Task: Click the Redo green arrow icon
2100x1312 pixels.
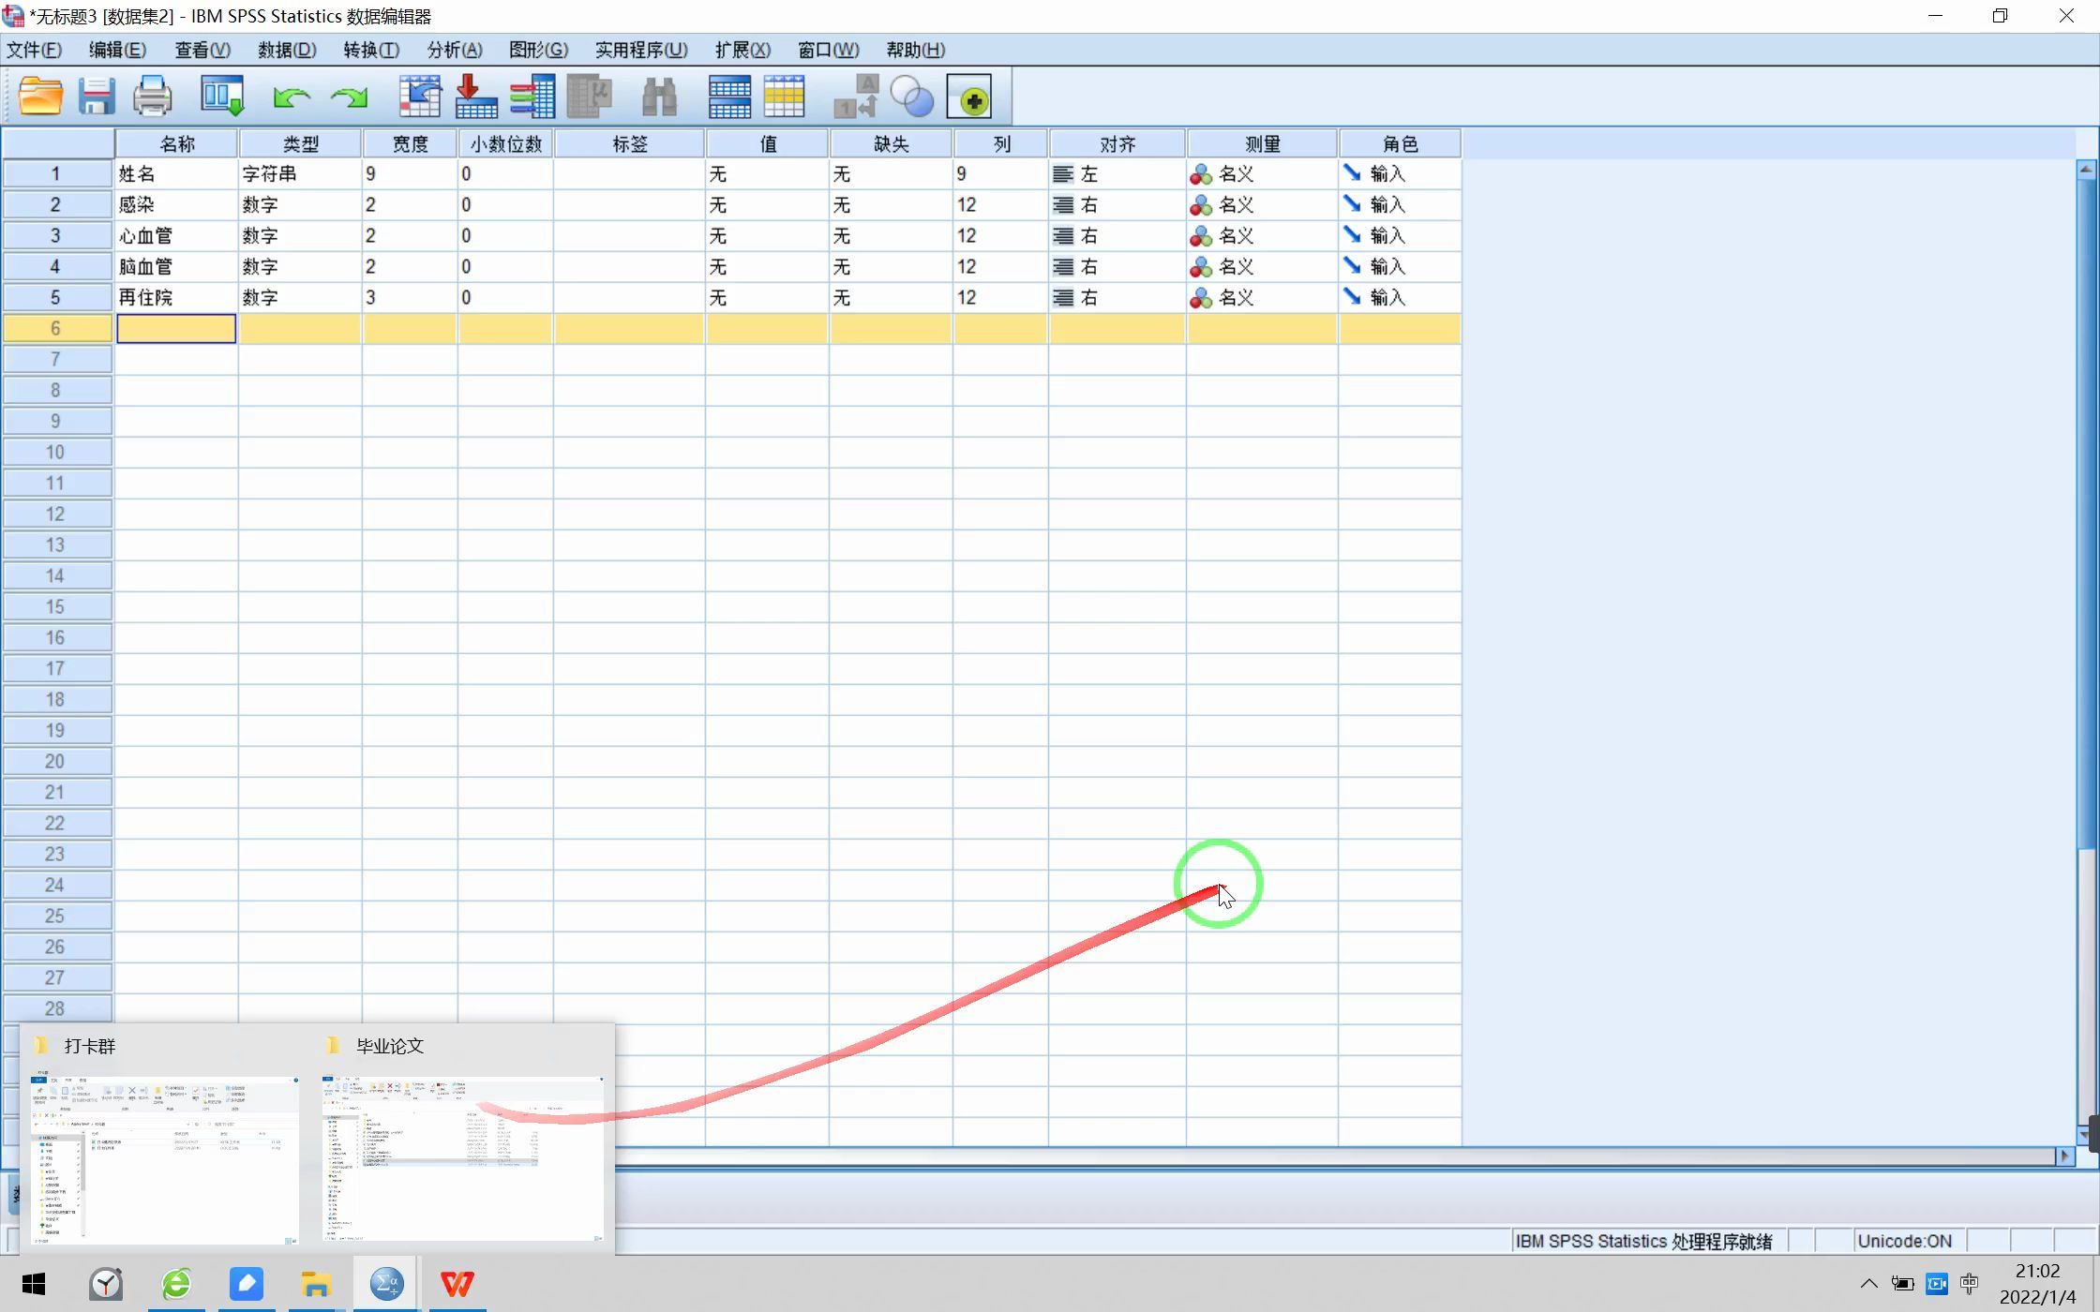Action: click(x=349, y=97)
